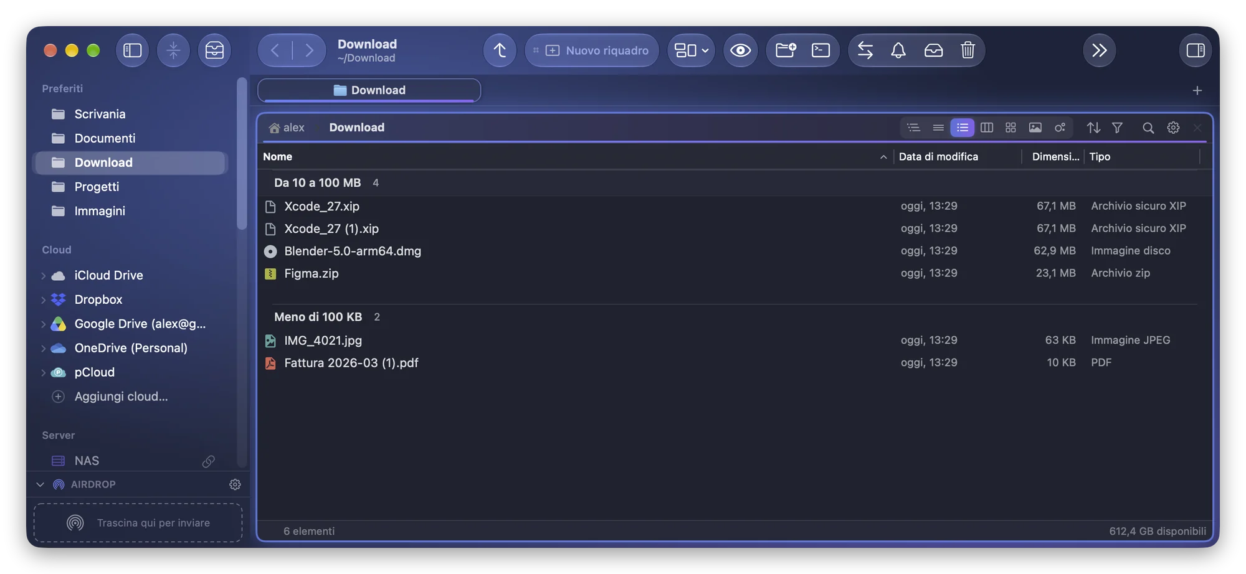
Task: Select the NAS server entry
Action: coord(131,461)
